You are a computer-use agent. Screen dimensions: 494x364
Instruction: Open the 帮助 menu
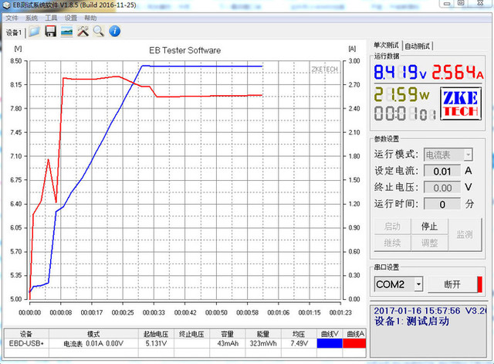[90, 18]
